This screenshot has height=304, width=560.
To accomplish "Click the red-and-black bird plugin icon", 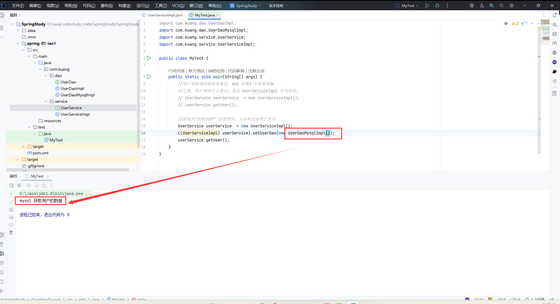I will [x=554, y=71].
